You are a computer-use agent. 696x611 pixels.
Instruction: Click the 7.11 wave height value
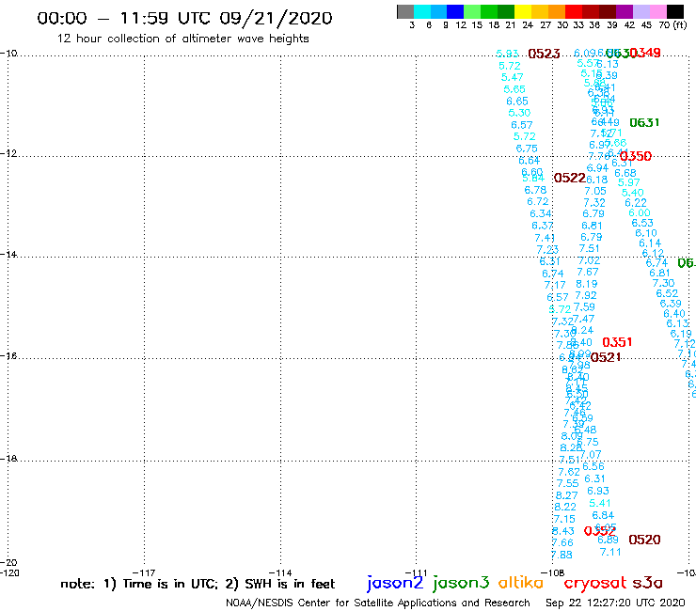610,552
